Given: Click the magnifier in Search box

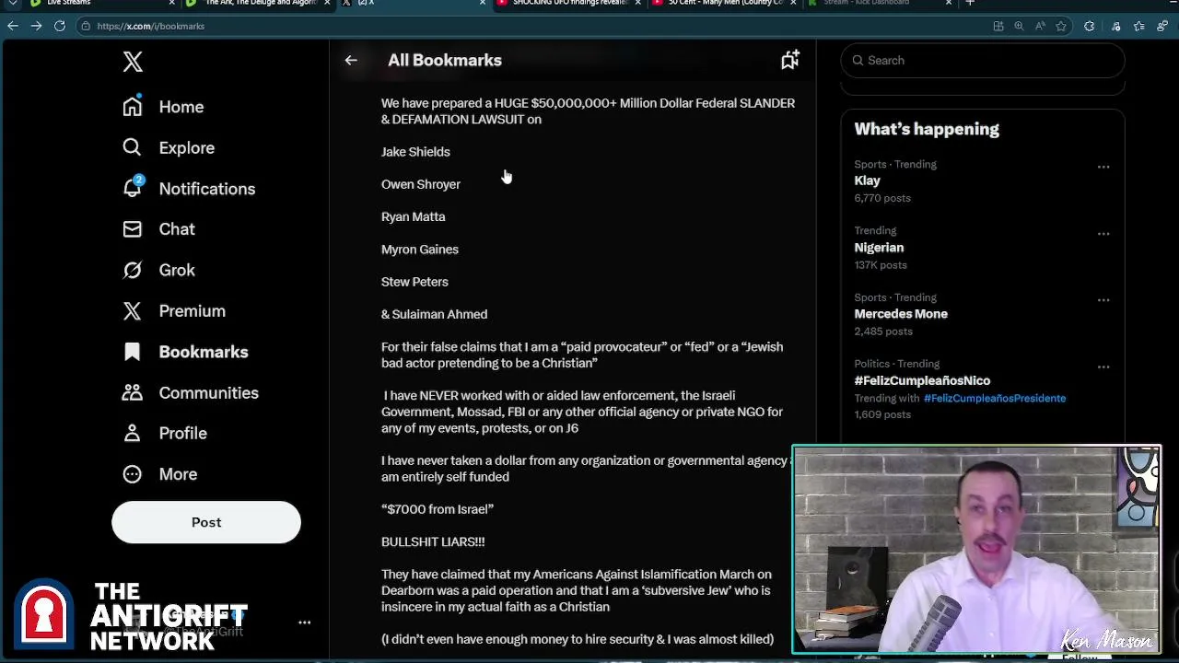Looking at the screenshot, I should click(858, 61).
